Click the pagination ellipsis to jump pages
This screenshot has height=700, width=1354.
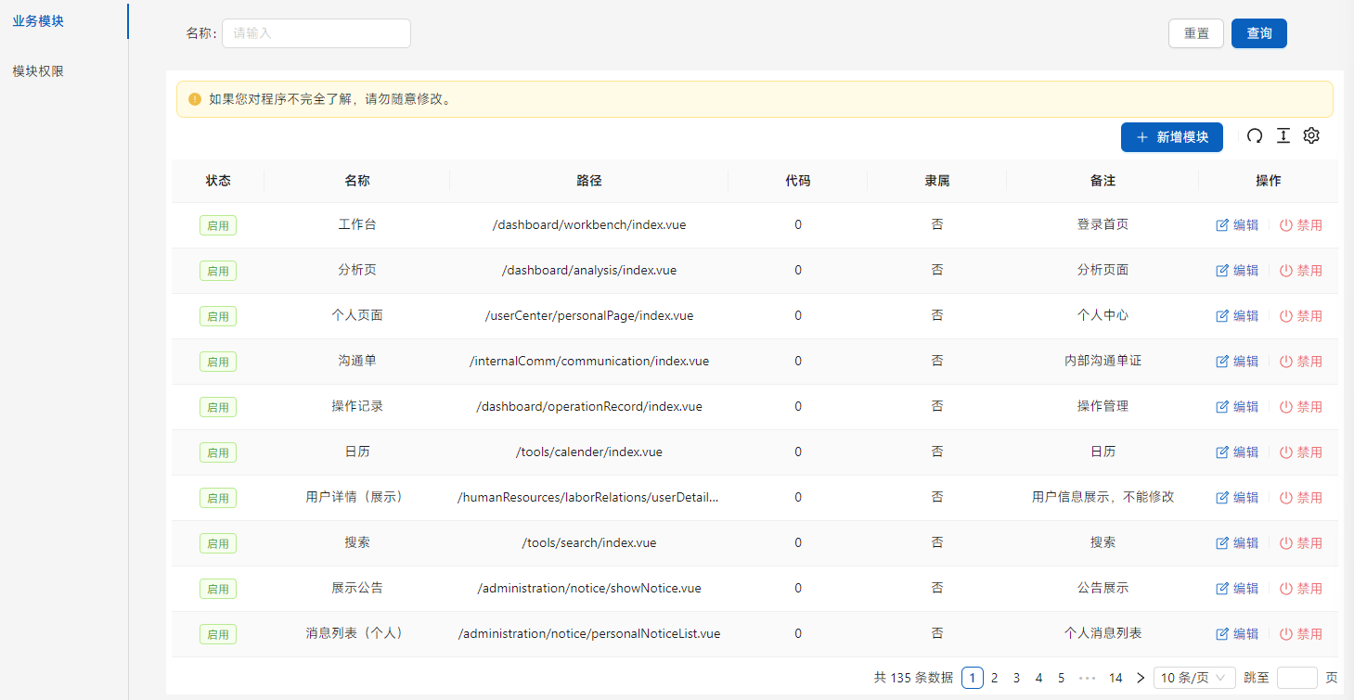point(1088,678)
